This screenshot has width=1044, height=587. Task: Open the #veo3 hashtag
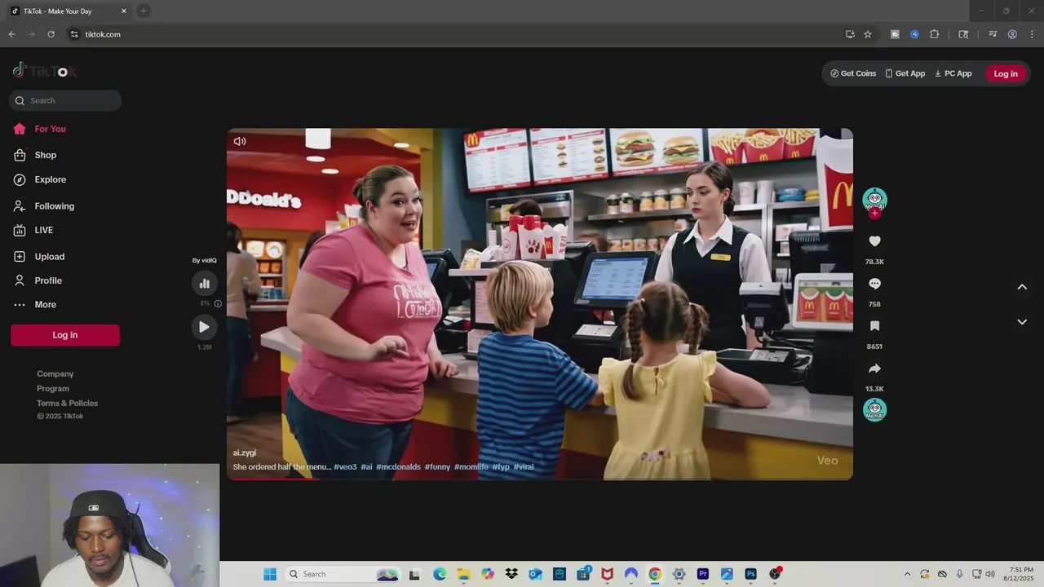[345, 467]
